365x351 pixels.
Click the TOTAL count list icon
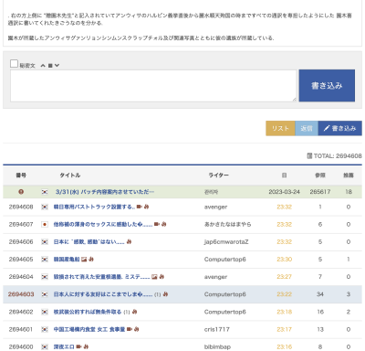tap(309, 156)
